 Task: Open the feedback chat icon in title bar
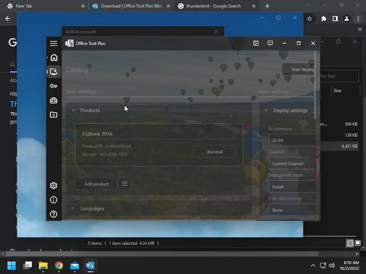[270, 43]
